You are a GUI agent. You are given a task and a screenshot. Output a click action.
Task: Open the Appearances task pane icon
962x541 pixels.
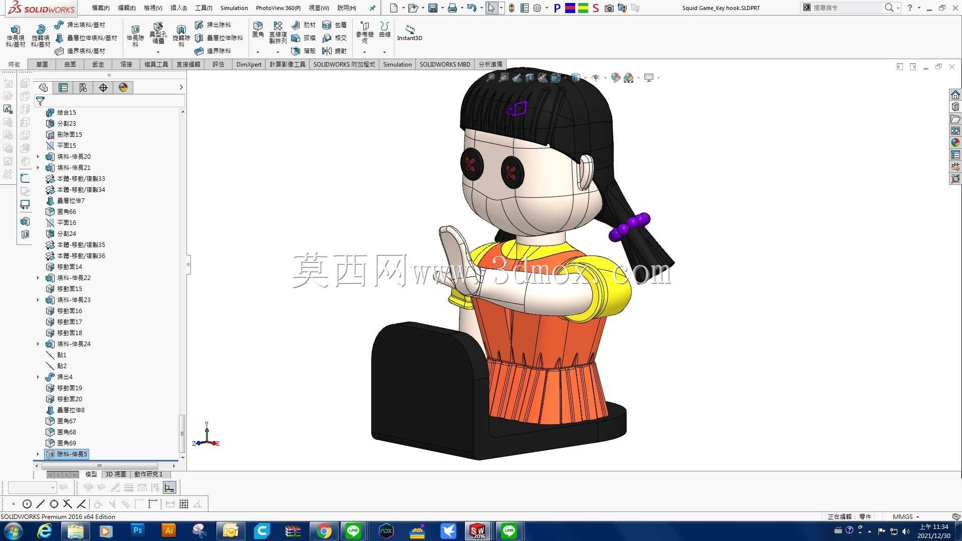pos(955,143)
